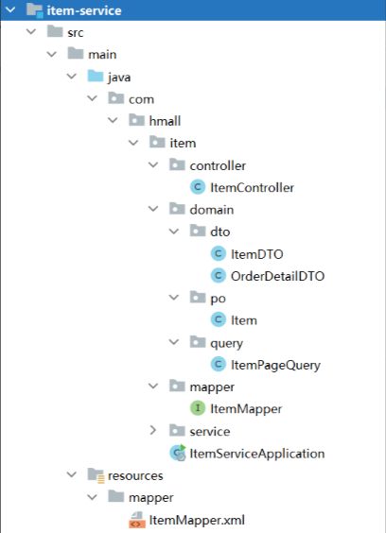Collapse the domain package
386x533 pixels.
click(x=153, y=209)
